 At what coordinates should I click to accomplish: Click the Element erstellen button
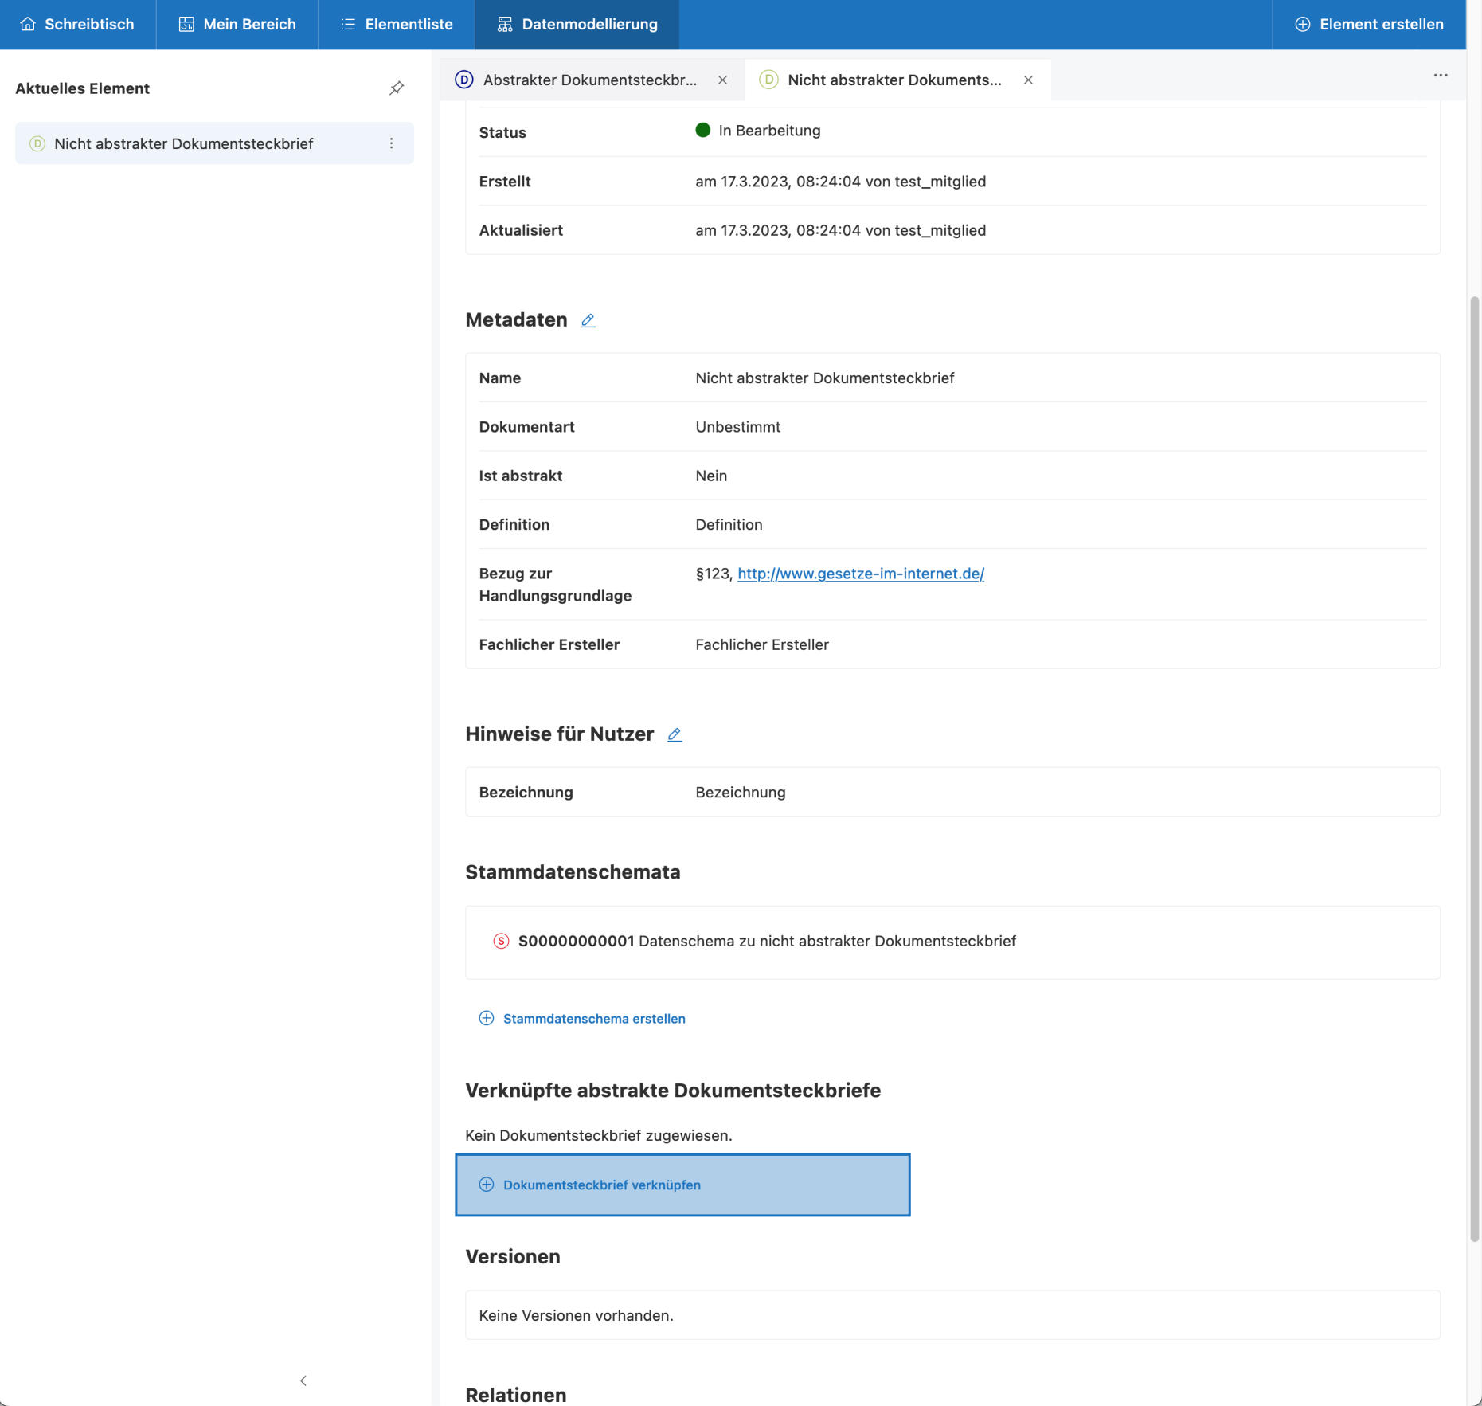coord(1369,24)
